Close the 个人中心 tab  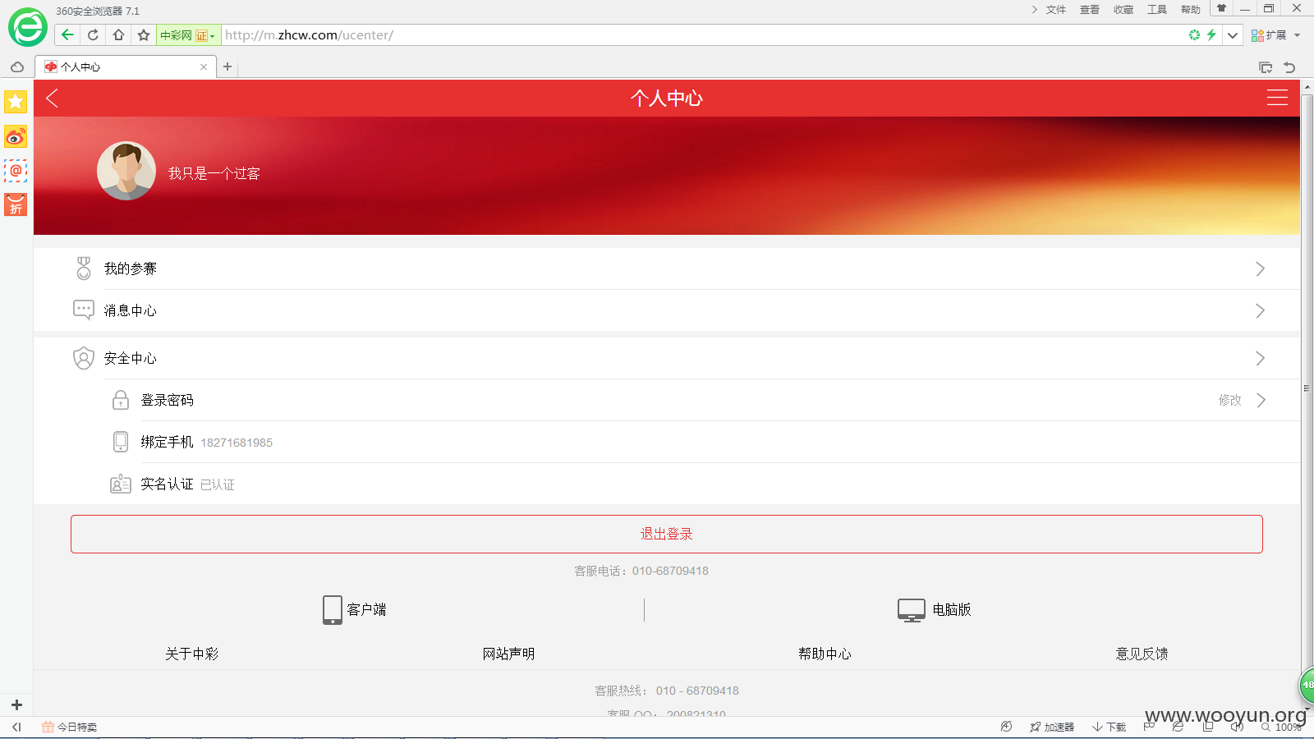[x=204, y=67]
